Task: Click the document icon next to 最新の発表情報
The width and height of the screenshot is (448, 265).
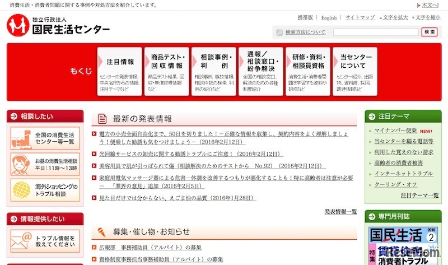Action: pyautogui.click(x=102, y=119)
